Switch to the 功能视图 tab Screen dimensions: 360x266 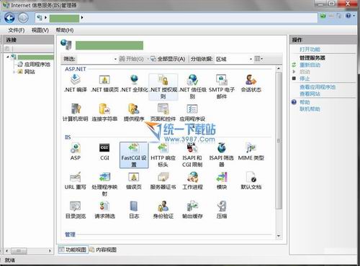[73, 249]
